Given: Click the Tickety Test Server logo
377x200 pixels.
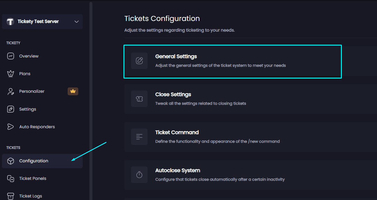Looking at the screenshot, I should (10, 22).
